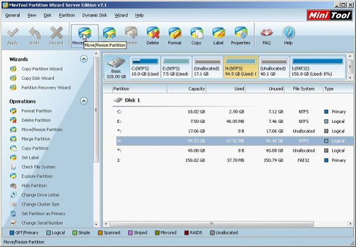Select the I: FAT32 partition row
This screenshot has width=356, height=247.
235,160
